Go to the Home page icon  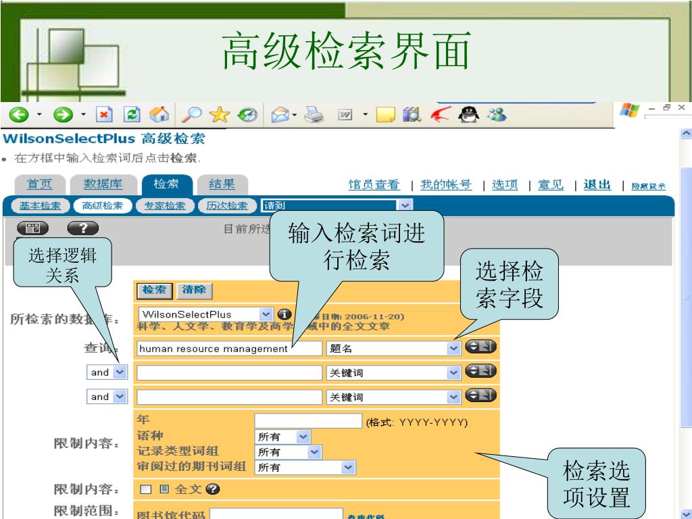[159, 115]
